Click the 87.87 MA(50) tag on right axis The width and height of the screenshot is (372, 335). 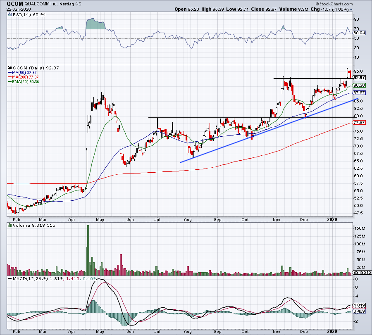point(359,93)
